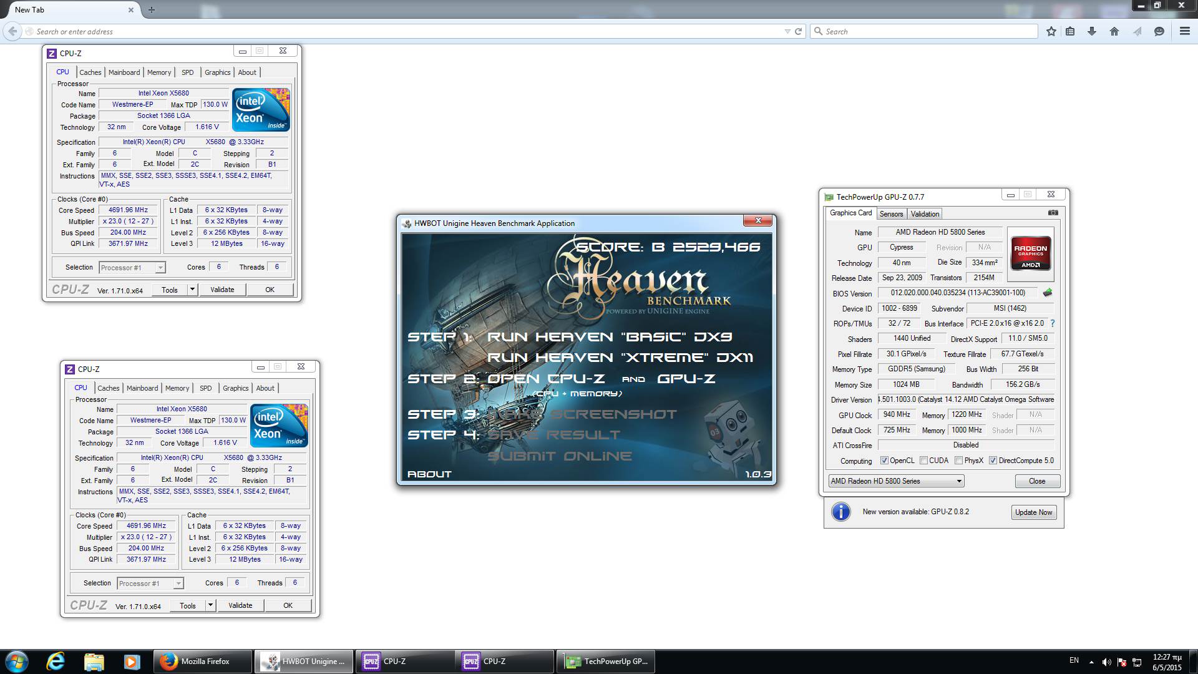Expand Tools arrow in upper CPU-Z
This screenshot has width=1198, height=674.
pos(192,290)
